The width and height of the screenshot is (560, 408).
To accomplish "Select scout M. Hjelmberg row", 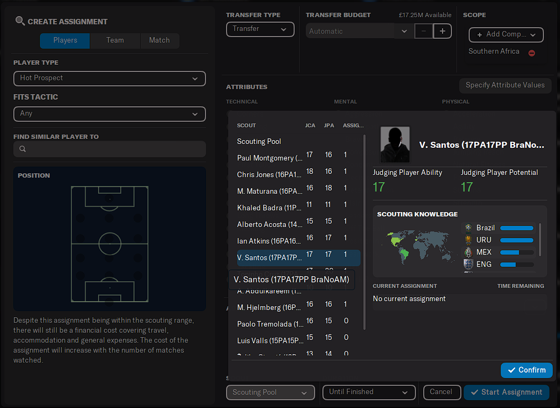I will [299, 307].
